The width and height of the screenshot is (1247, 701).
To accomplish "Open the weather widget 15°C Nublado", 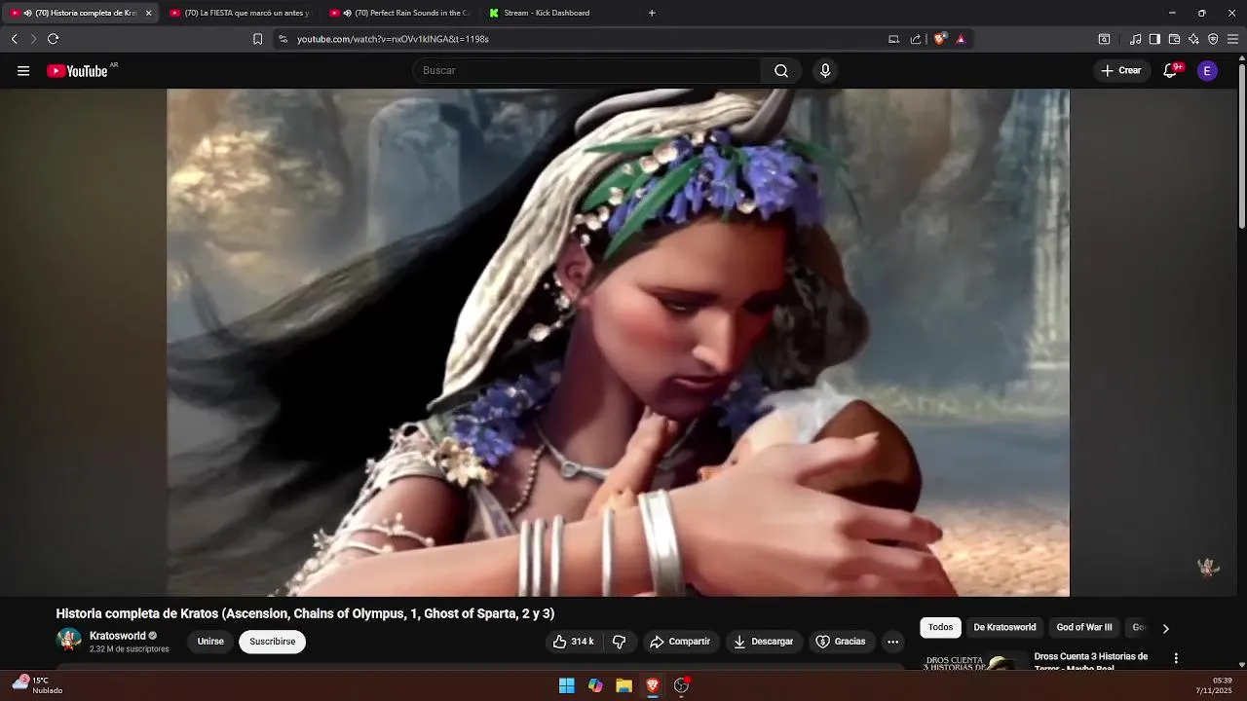I will tap(37, 685).
